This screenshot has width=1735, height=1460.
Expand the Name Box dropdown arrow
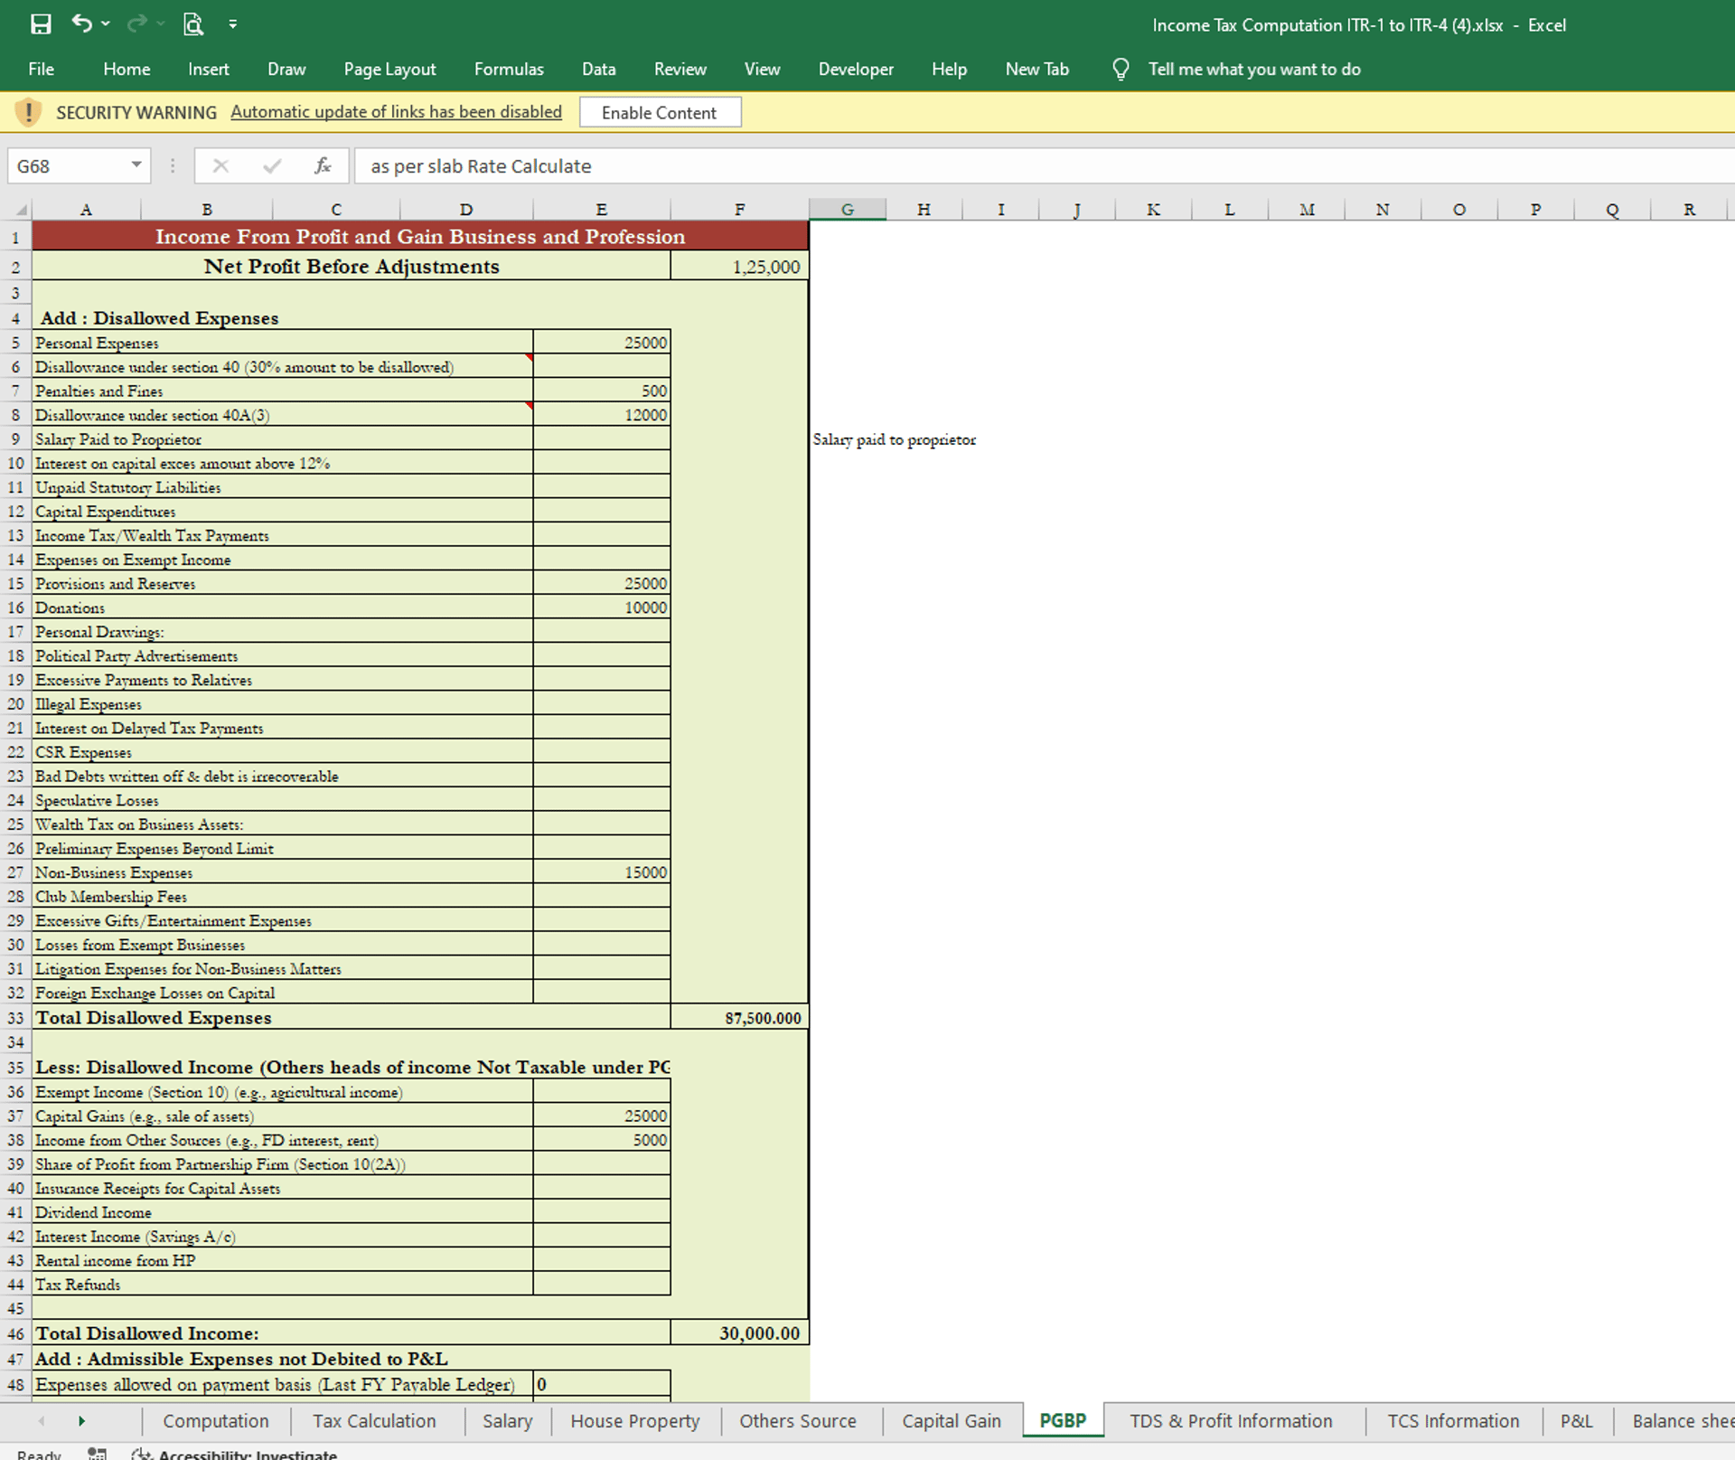click(136, 165)
